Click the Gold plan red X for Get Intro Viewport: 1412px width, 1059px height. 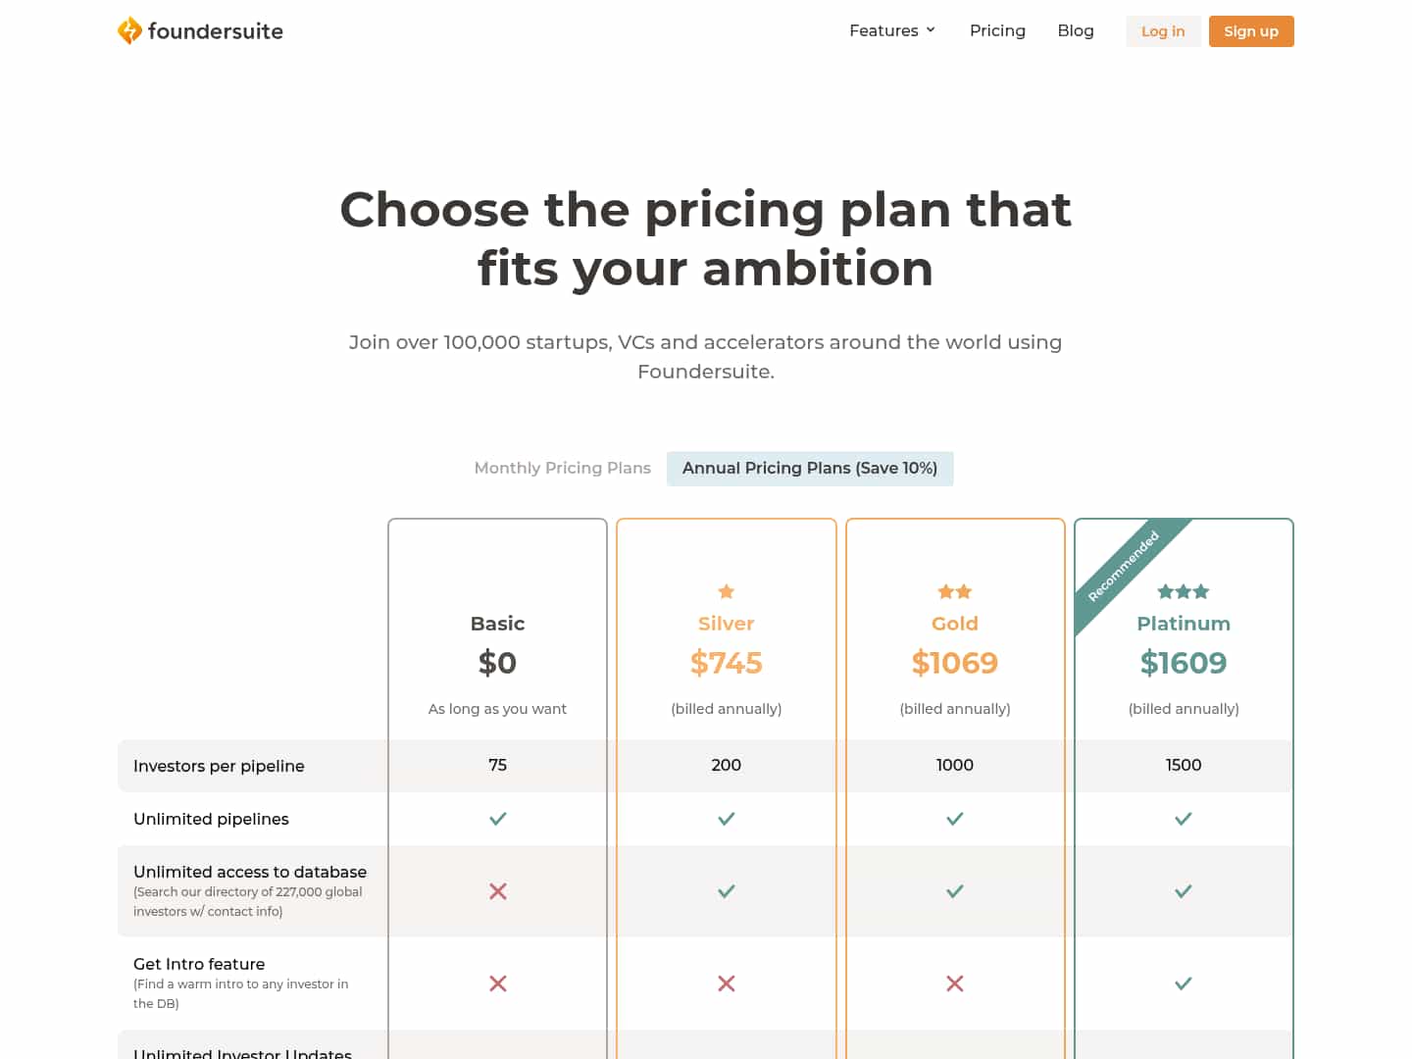[955, 983]
